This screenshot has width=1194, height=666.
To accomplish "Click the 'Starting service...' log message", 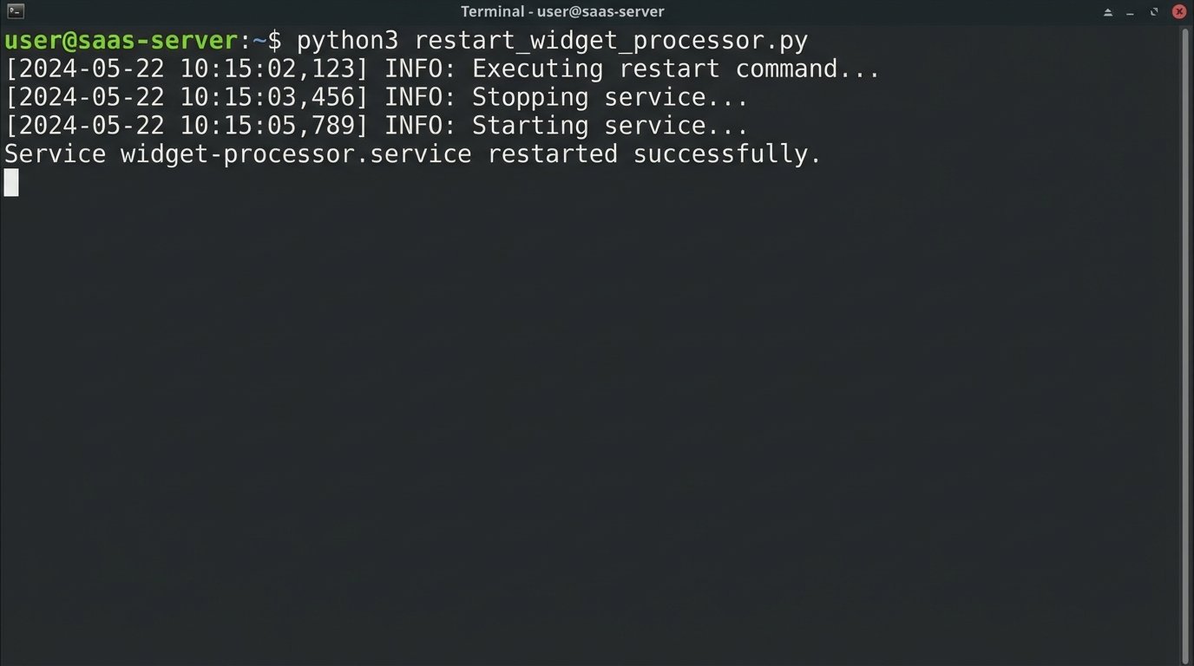I will (x=609, y=126).
